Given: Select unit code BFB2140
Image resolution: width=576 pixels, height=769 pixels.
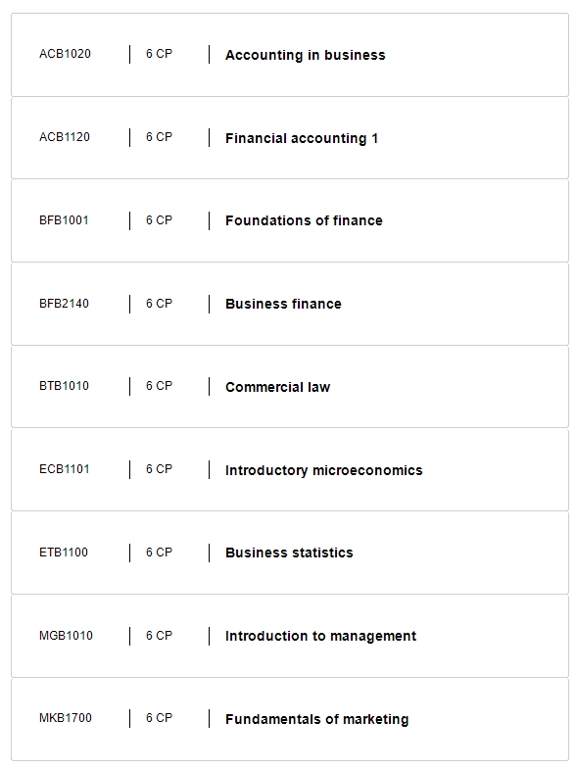Looking at the screenshot, I should pos(64,304).
